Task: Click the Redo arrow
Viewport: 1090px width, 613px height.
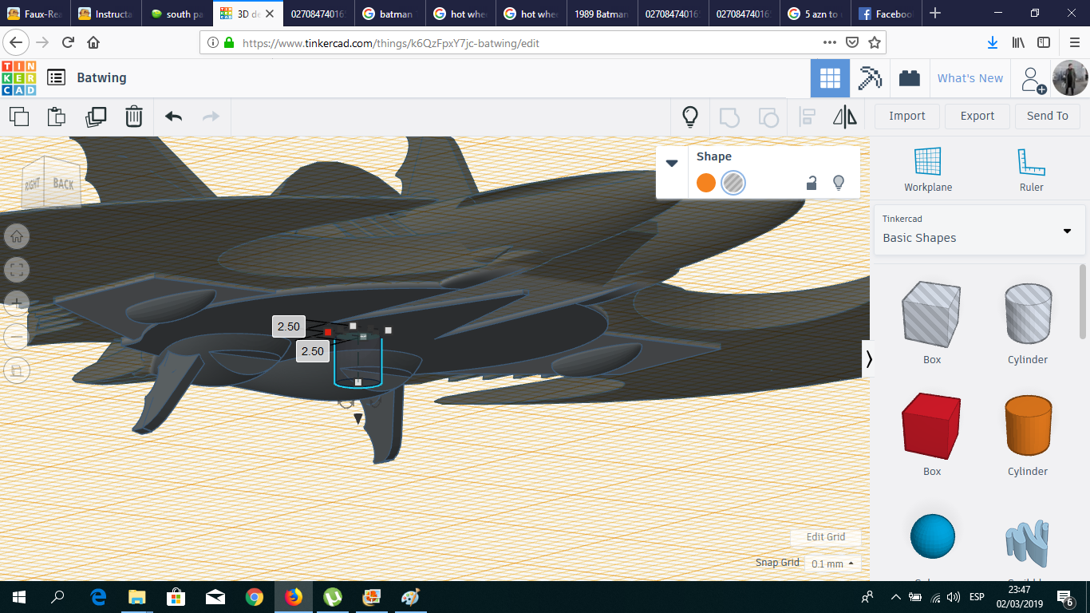Action: click(x=211, y=117)
